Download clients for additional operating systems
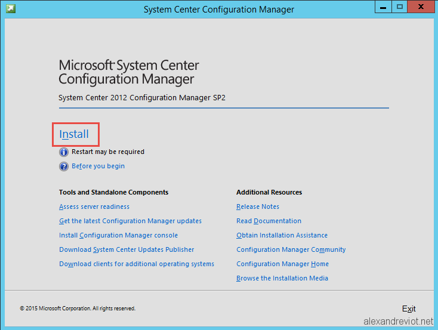 [x=137, y=264]
